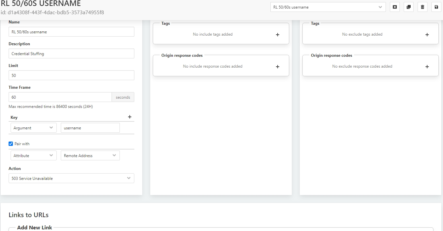Click the Time Frame input field
The width and height of the screenshot is (443, 231).
[x=60, y=97]
